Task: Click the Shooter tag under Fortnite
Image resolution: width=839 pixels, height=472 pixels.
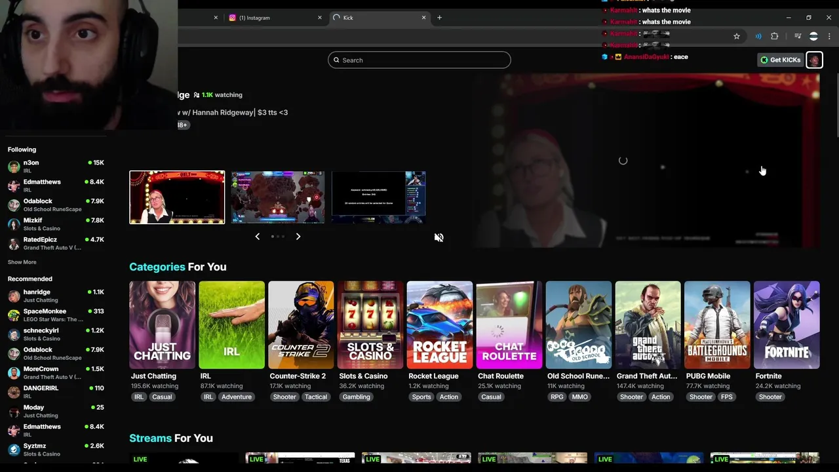Action: tap(770, 397)
